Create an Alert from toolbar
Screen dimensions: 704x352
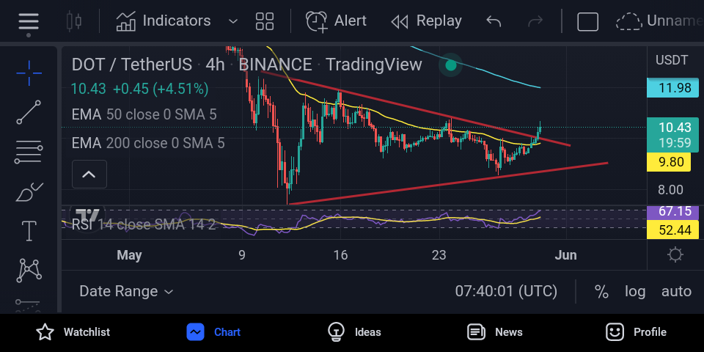click(336, 21)
